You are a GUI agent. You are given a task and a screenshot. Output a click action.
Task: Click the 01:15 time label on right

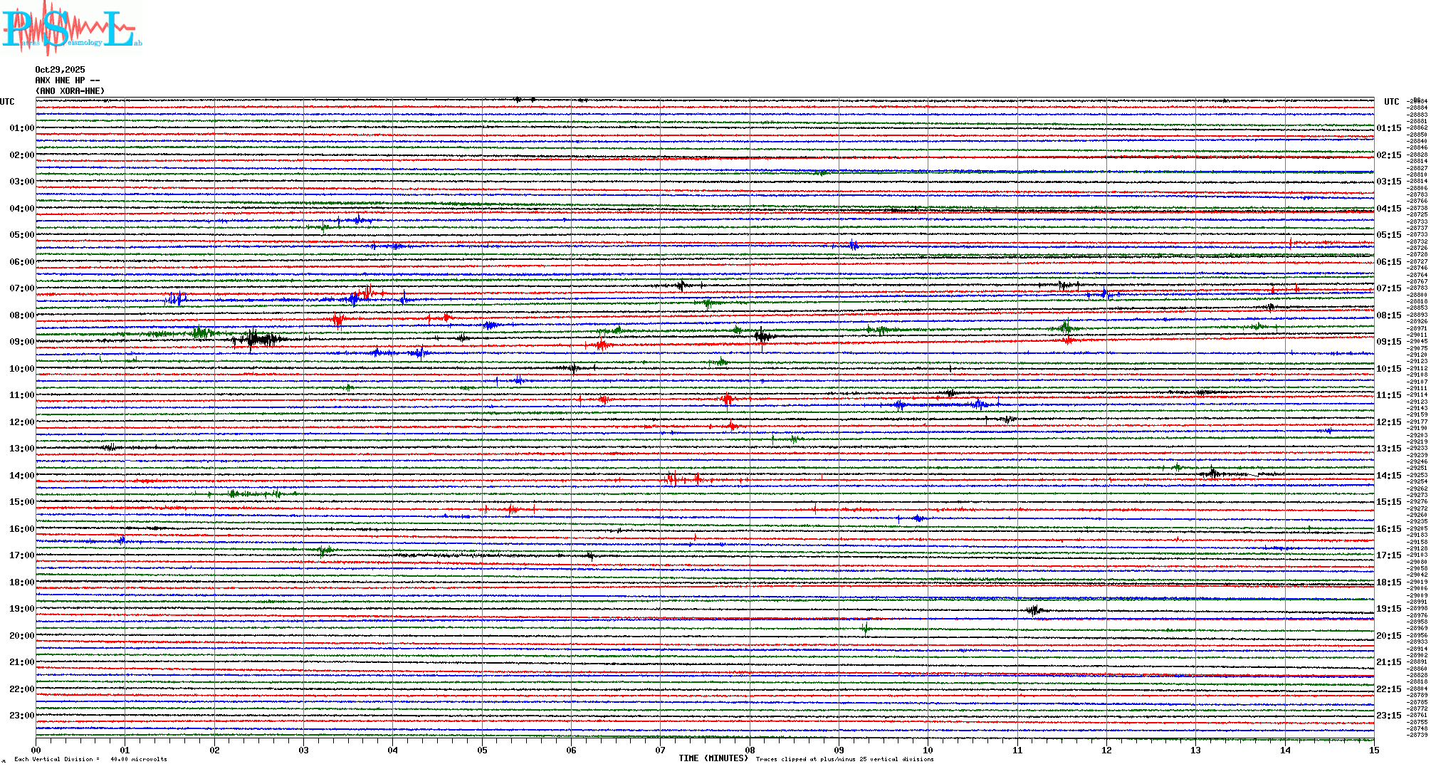(x=1388, y=128)
